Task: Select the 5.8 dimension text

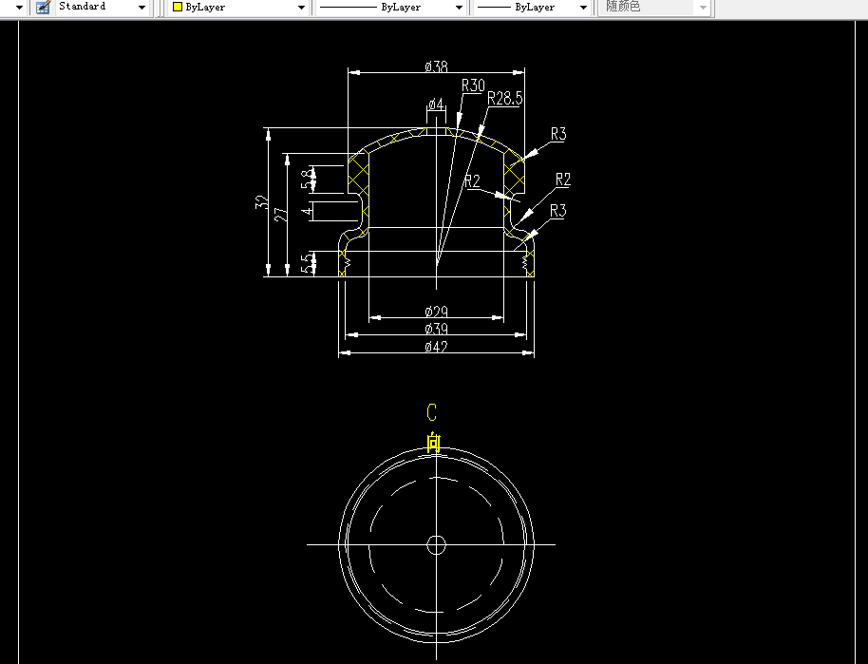Action: click(x=308, y=180)
